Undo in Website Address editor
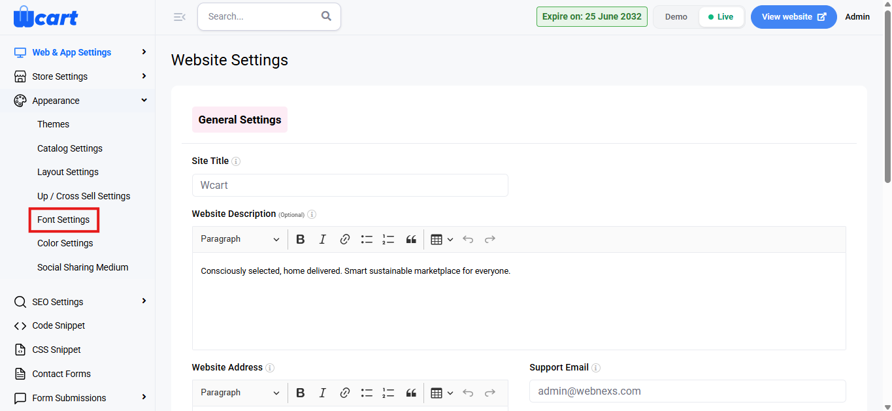Viewport: 892px width, 411px height. pyautogui.click(x=468, y=393)
